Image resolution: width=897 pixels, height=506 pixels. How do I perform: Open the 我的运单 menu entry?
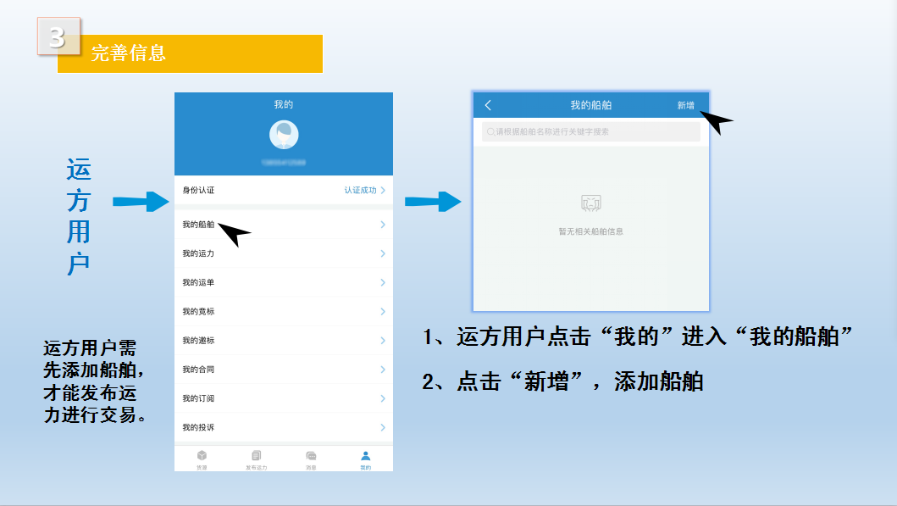199,282
